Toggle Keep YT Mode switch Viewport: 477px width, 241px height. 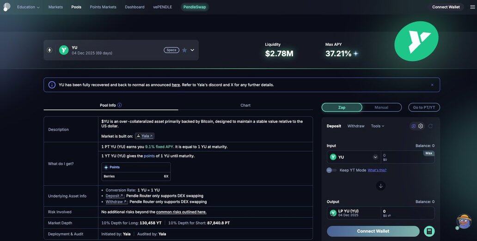tap(331, 170)
